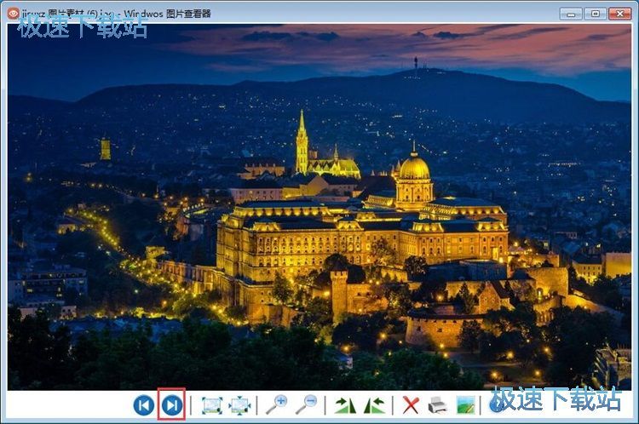Rotate the image clockwise
The image size is (639, 424).
coord(345,405)
